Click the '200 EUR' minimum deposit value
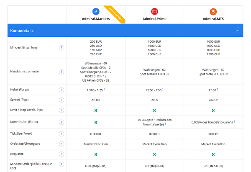This screenshot has height=172, width=251. coord(96,41)
